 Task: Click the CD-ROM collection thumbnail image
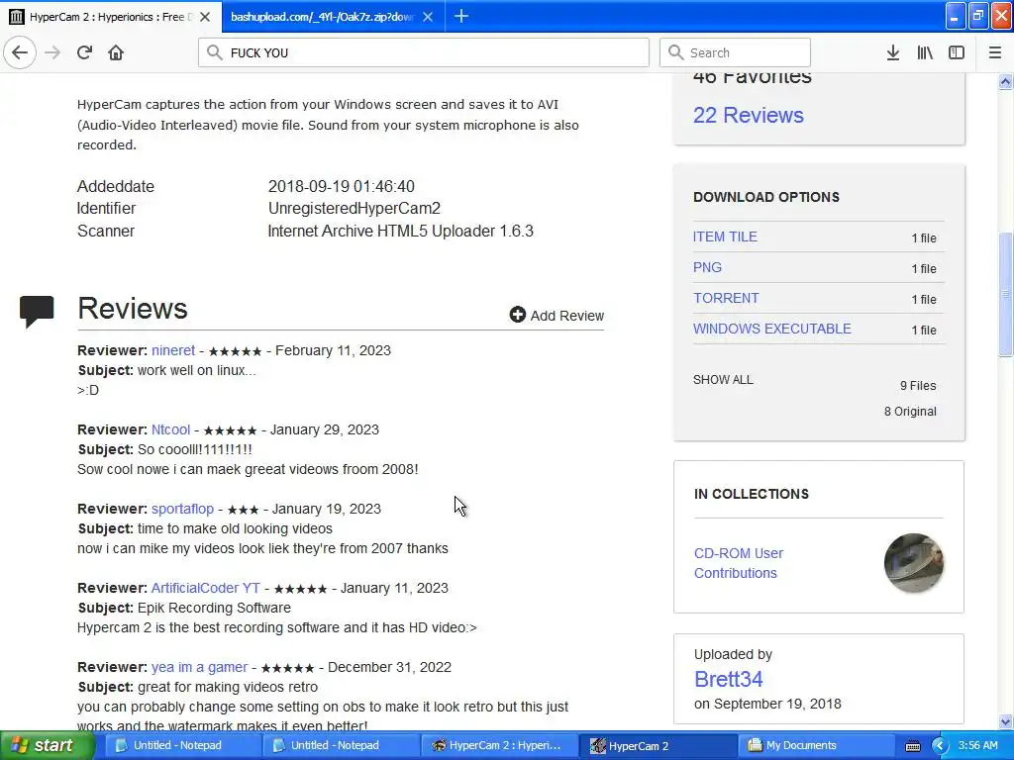[914, 563]
